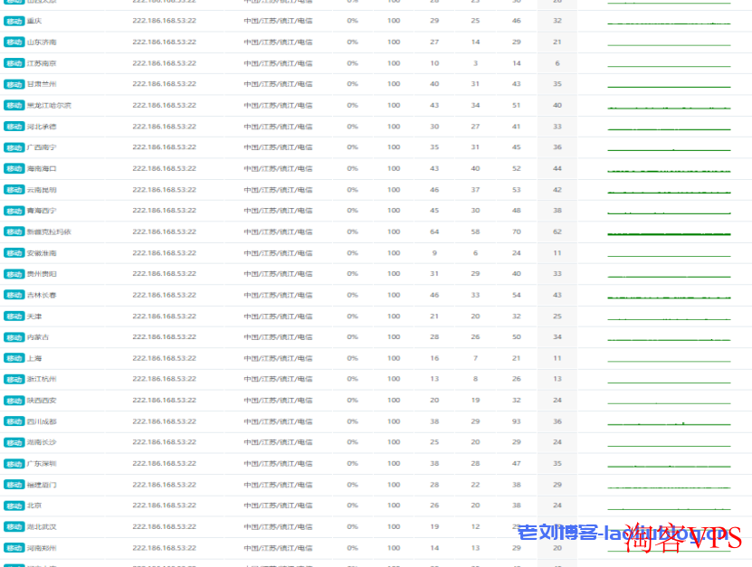Click the 移动 badge beside 江苏南京

tap(14, 63)
